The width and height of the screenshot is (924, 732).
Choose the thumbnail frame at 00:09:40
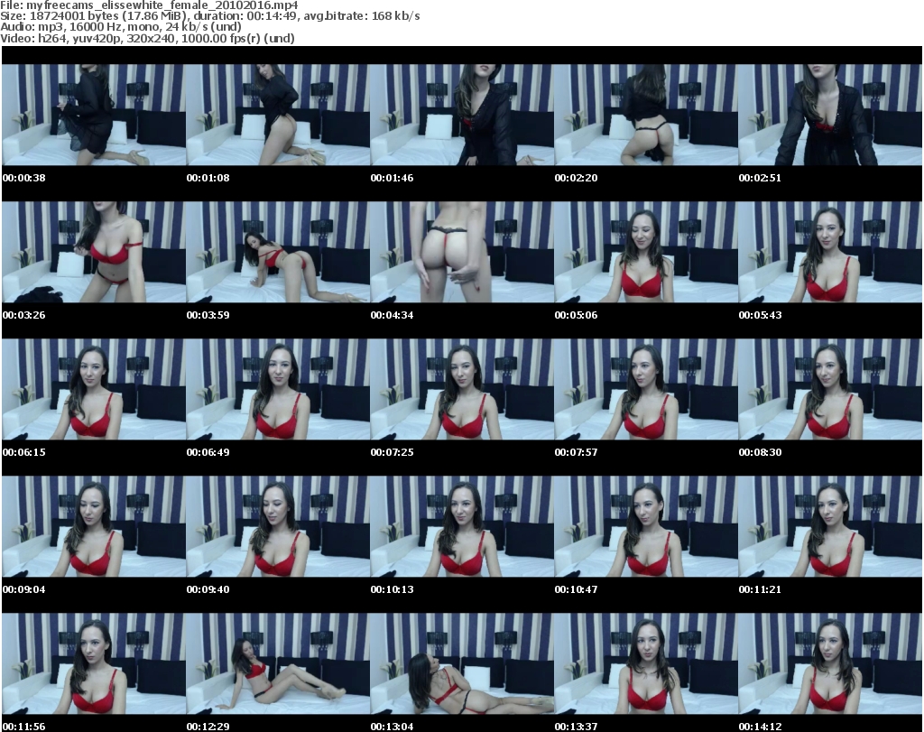click(278, 527)
